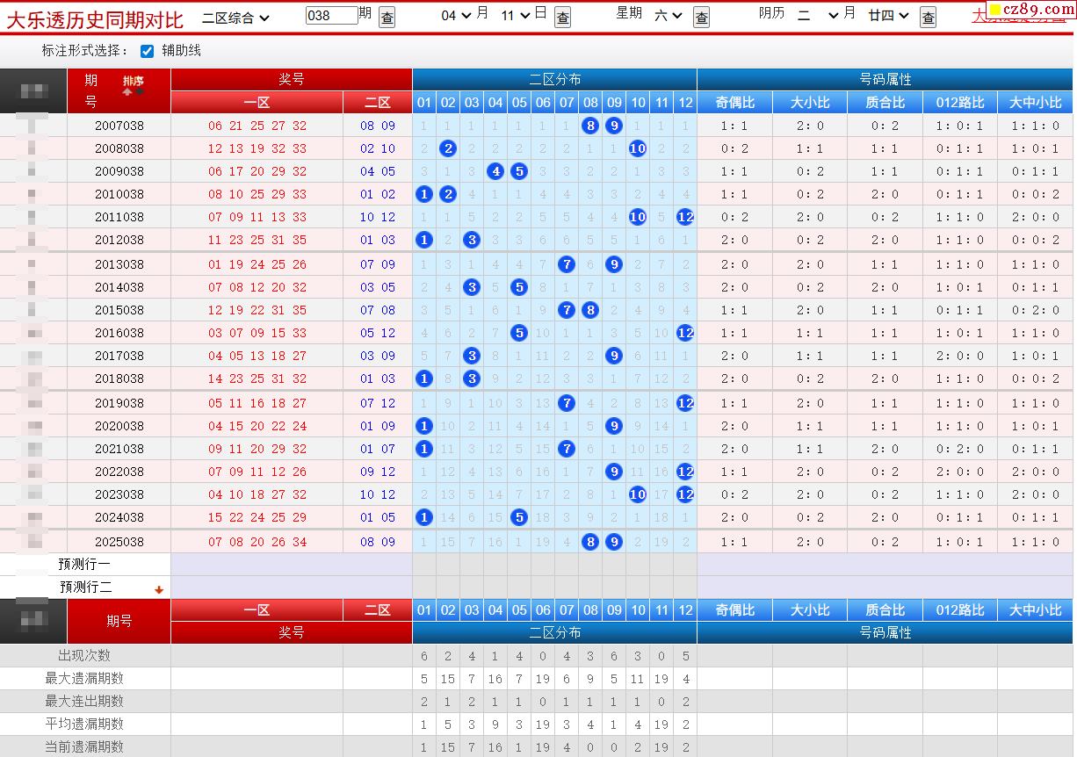The height and width of the screenshot is (757, 1077).
Task: Click blue ball 05 in row 2024038
Action: point(519,517)
